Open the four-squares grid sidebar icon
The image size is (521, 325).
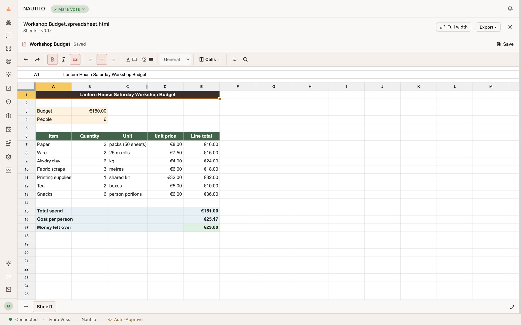point(8,48)
